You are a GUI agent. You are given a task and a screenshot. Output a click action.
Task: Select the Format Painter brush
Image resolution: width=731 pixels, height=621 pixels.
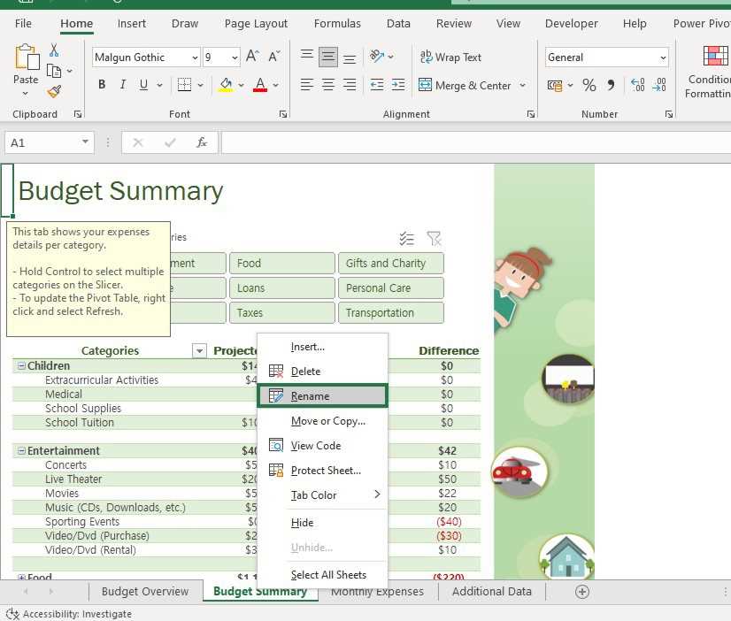[54, 91]
